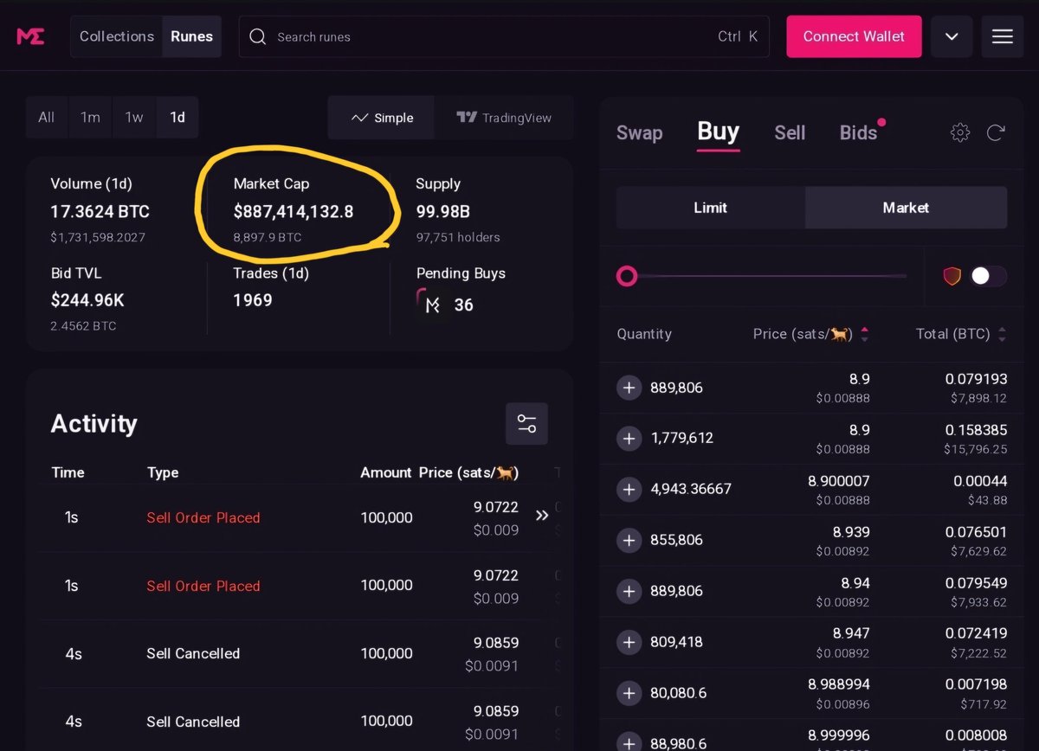Open the Swap tab
This screenshot has height=751, width=1039.
tap(639, 132)
